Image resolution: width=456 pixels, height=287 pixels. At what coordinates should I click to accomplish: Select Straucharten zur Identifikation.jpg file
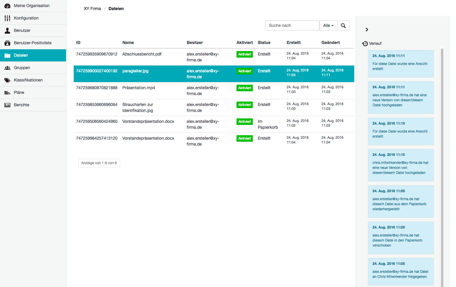tap(138, 107)
